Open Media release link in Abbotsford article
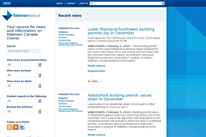The width and height of the screenshot is (206, 137). (x=96, y=135)
